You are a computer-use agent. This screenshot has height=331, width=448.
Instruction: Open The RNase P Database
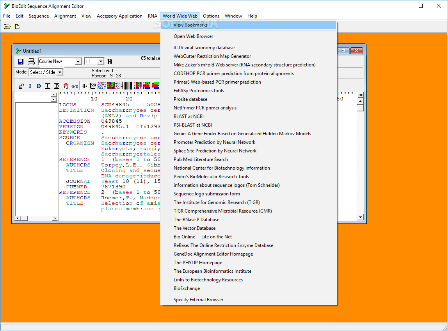[249, 220]
